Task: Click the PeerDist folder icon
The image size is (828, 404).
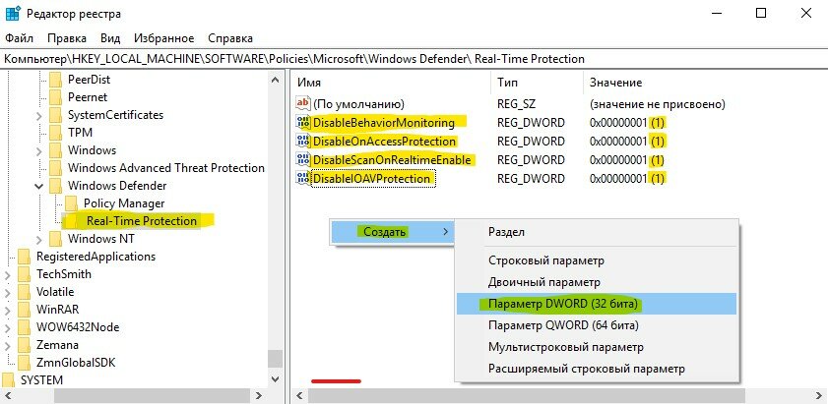Action: point(55,80)
